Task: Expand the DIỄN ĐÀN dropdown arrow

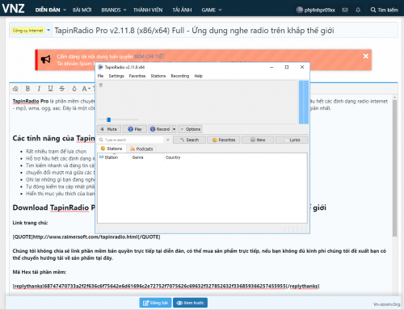Action: [65, 10]
